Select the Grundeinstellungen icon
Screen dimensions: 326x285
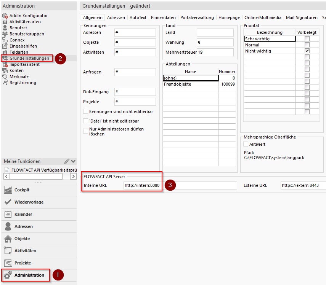point(5,58)
